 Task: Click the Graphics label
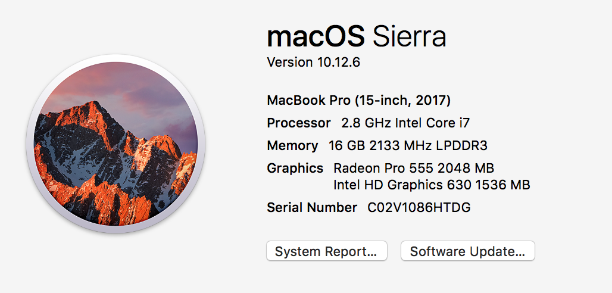tap(295, 169)
